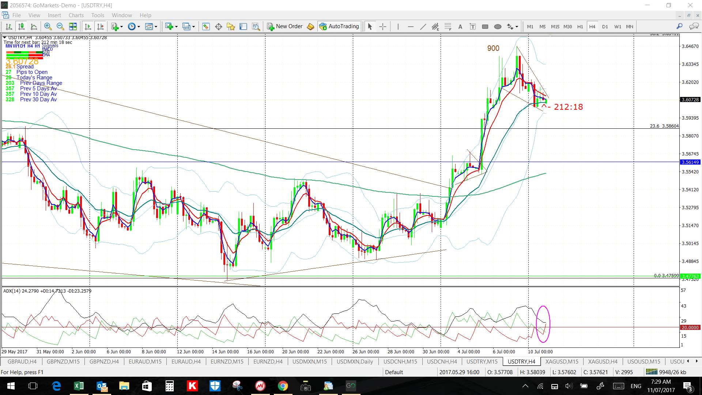Viewport: 702px width, 395px height.
Task: Insert text label tool
Action: (473, 26)
